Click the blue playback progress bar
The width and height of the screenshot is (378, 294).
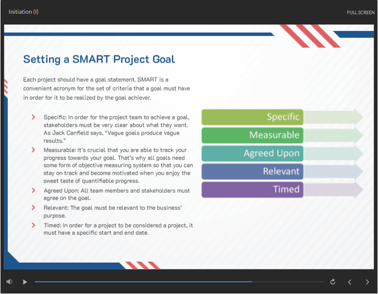[x=143, y=282]
